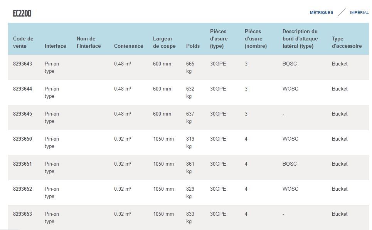Click the Largeur de coupe column header
Screen dimensions: 372x230
(164, 42)
